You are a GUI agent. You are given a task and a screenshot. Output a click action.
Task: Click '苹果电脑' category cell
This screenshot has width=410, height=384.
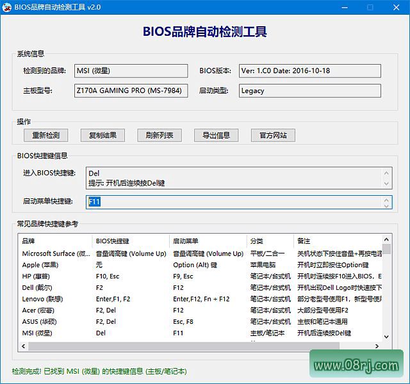[x=263, y=265]
